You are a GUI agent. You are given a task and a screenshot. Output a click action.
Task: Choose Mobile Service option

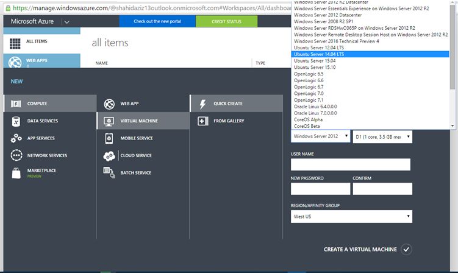click(143, 138)
